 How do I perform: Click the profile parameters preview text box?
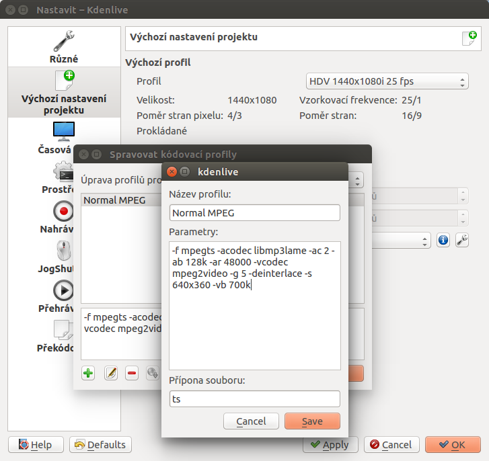point(121,334)
